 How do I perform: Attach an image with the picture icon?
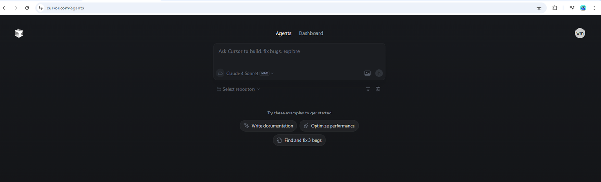coord(368,73)
